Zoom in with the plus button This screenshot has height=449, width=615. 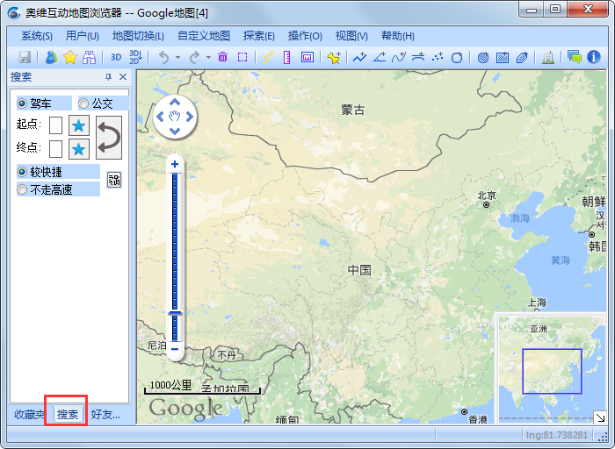pyautogui.click(x=175, y=164)
